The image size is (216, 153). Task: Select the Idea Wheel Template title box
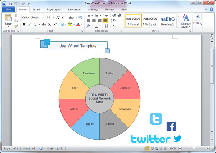(75, 46)
